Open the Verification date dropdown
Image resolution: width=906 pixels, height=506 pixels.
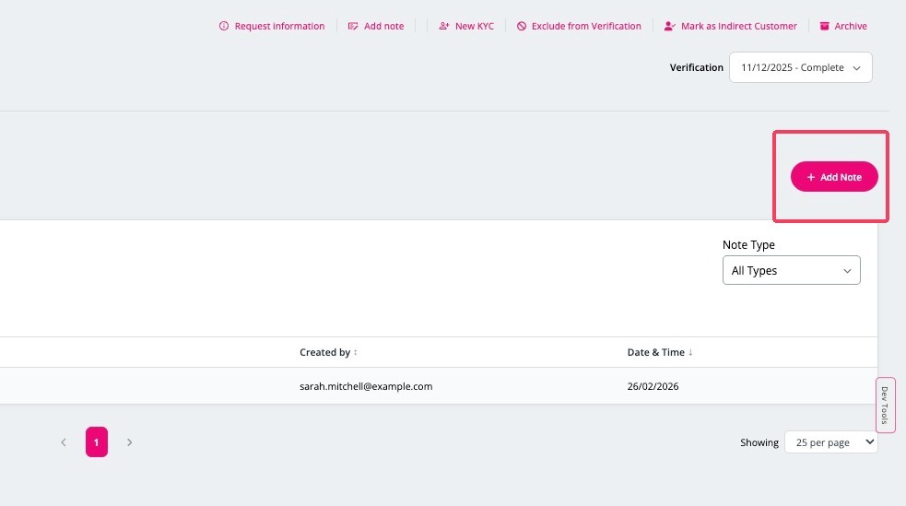tap(800, 67)
